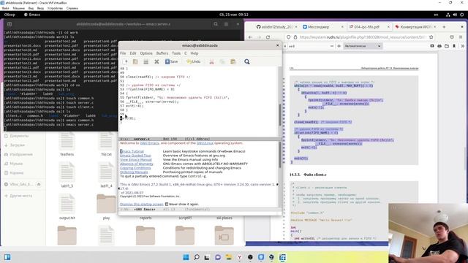The image size is (468, 263).
Task: Open the Emacs Guided Tour link
Action: [135, 156]
